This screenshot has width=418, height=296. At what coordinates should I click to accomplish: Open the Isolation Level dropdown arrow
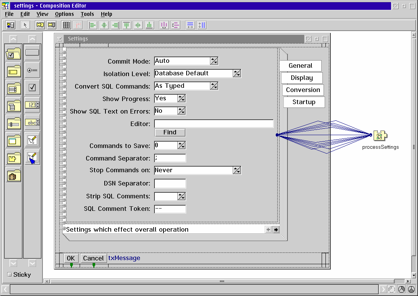click(237, 73)
